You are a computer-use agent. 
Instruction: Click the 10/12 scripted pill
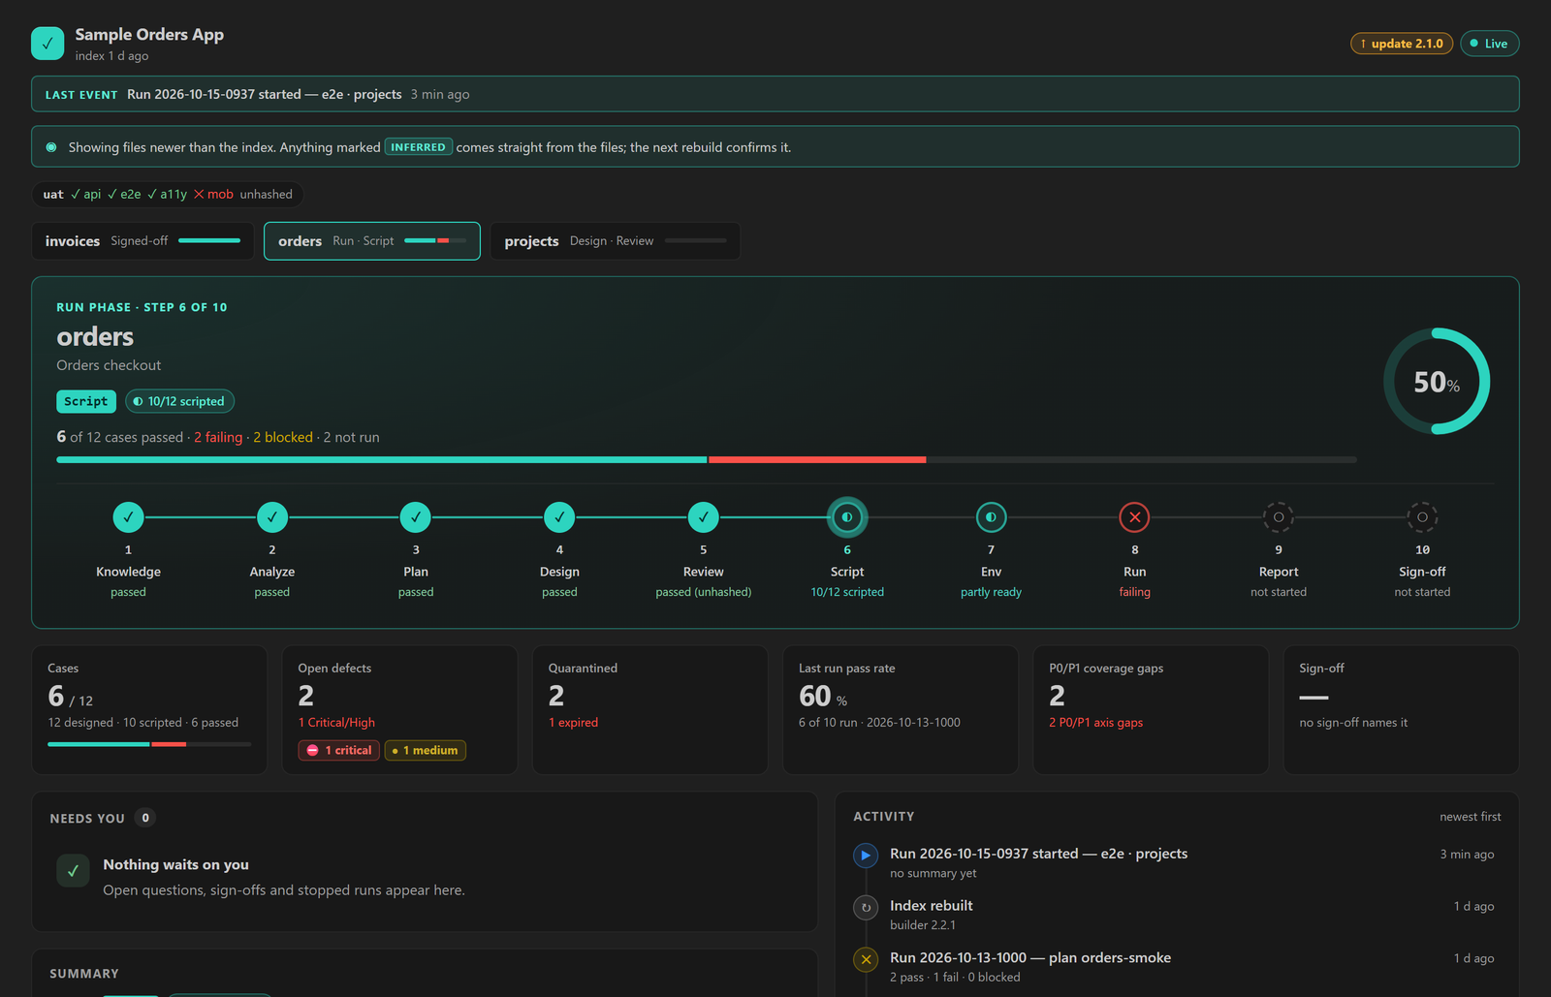[179, 401]
